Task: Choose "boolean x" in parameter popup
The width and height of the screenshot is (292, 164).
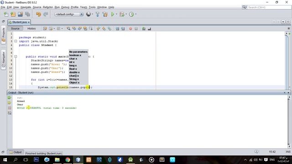Action: pos(75,55)
